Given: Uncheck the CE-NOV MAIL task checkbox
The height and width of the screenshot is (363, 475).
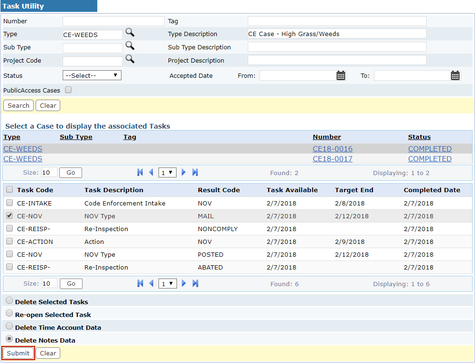Looking at the screenshot, I should 9,215.
